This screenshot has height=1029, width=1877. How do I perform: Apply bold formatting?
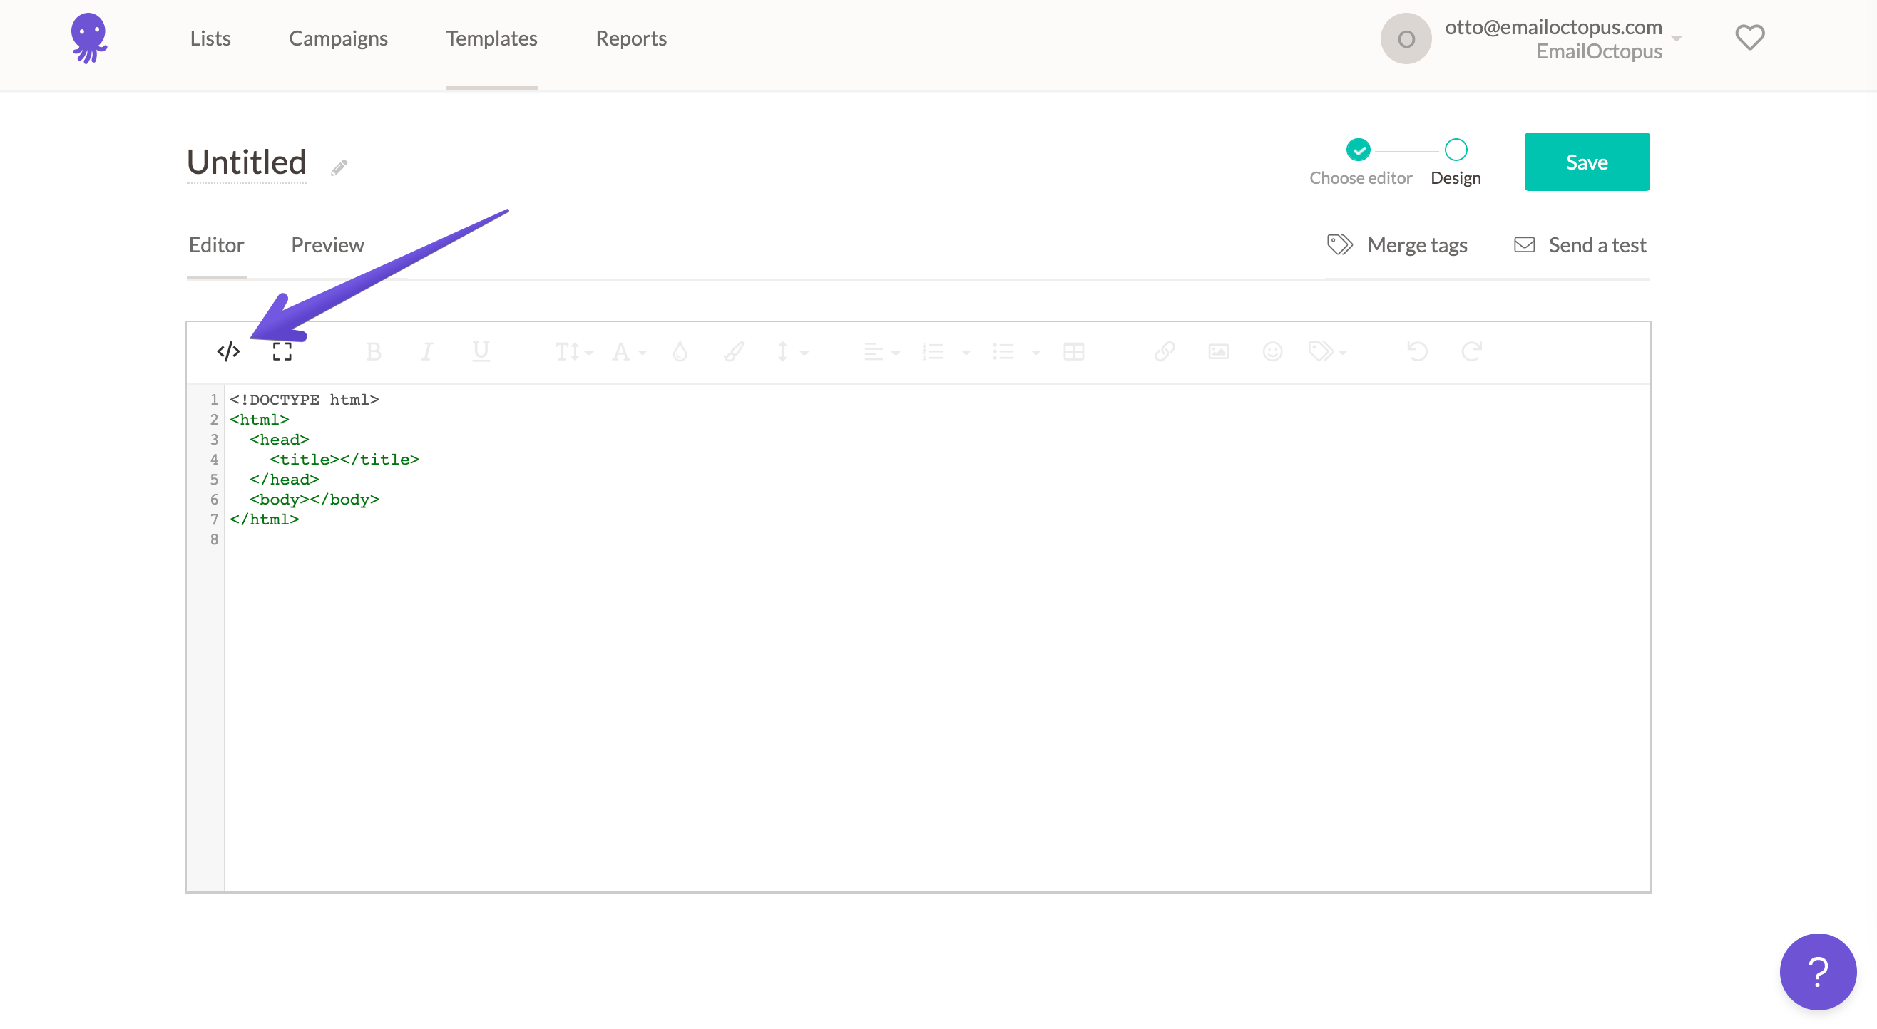tap(374, 352)
